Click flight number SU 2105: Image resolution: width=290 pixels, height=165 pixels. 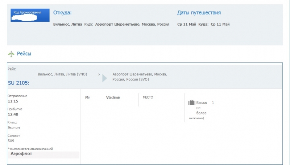click(18, 83)
